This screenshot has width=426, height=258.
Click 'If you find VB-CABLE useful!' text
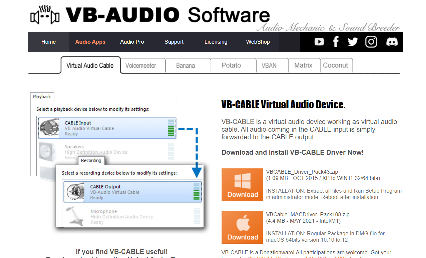[122, 252]
